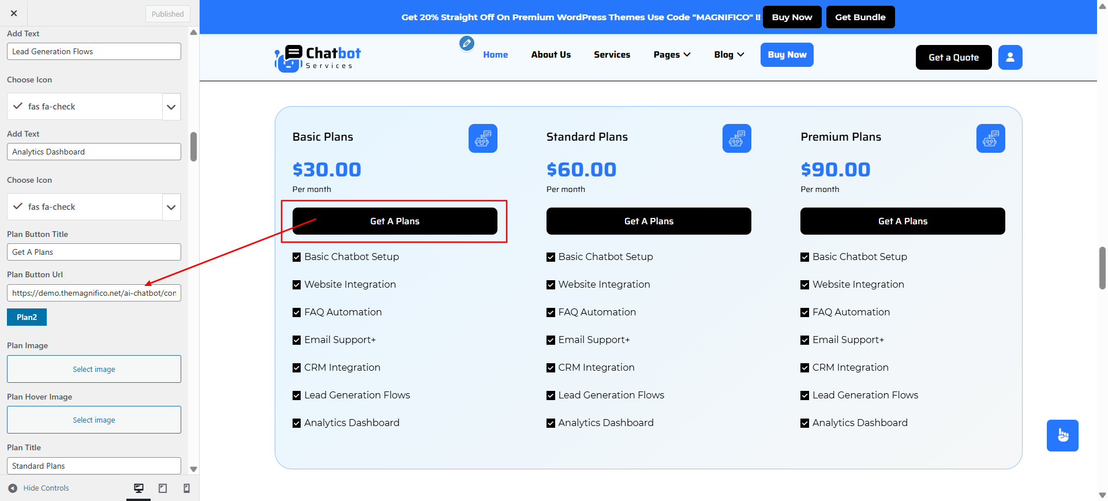This screenshot has height=501, width=1108.
Task: Click the blue pencil edit shortcut icon
Action: click(x=467, y=43)
